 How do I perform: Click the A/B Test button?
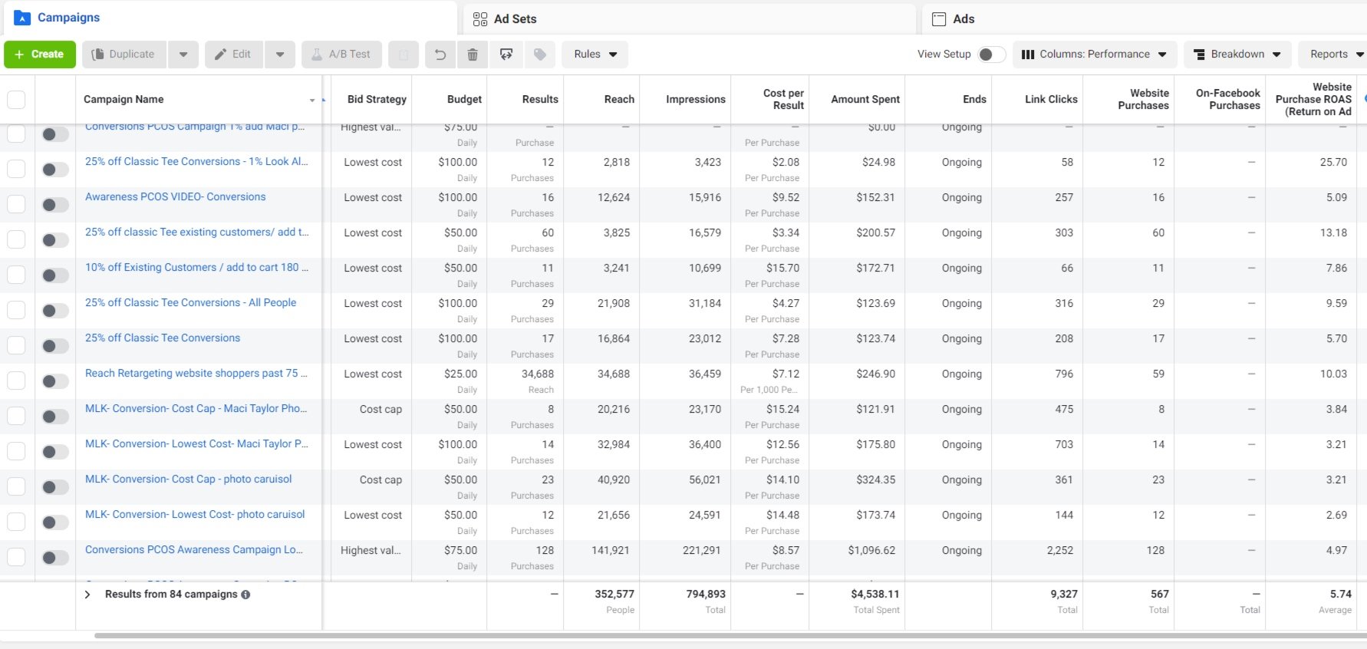[341, 54]
